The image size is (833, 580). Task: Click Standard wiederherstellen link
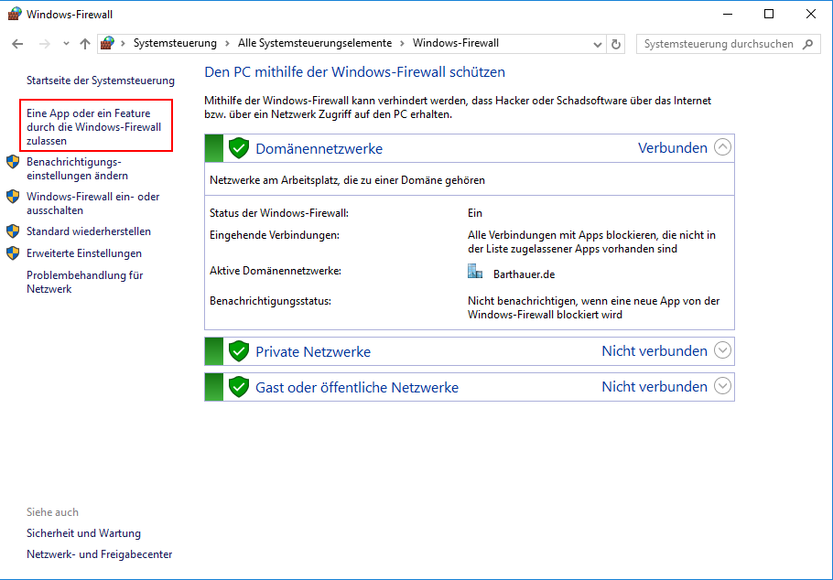[89, 231]
